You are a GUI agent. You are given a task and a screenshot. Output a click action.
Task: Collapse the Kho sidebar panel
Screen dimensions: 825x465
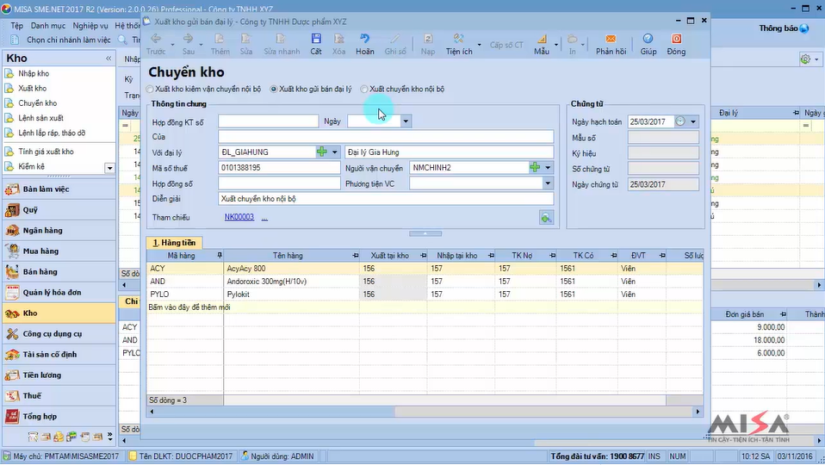tap(109, 59)
